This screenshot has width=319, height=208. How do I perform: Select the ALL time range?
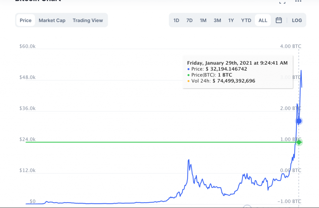pos(263,20)
